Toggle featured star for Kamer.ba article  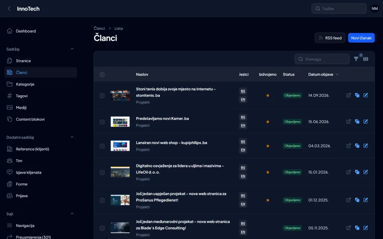coord(268,121)
